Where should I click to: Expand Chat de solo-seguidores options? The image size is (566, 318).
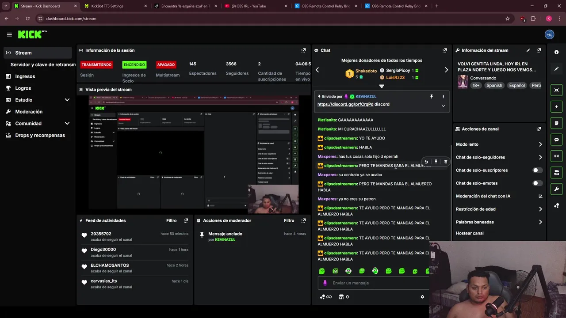[x=540, y=157]
